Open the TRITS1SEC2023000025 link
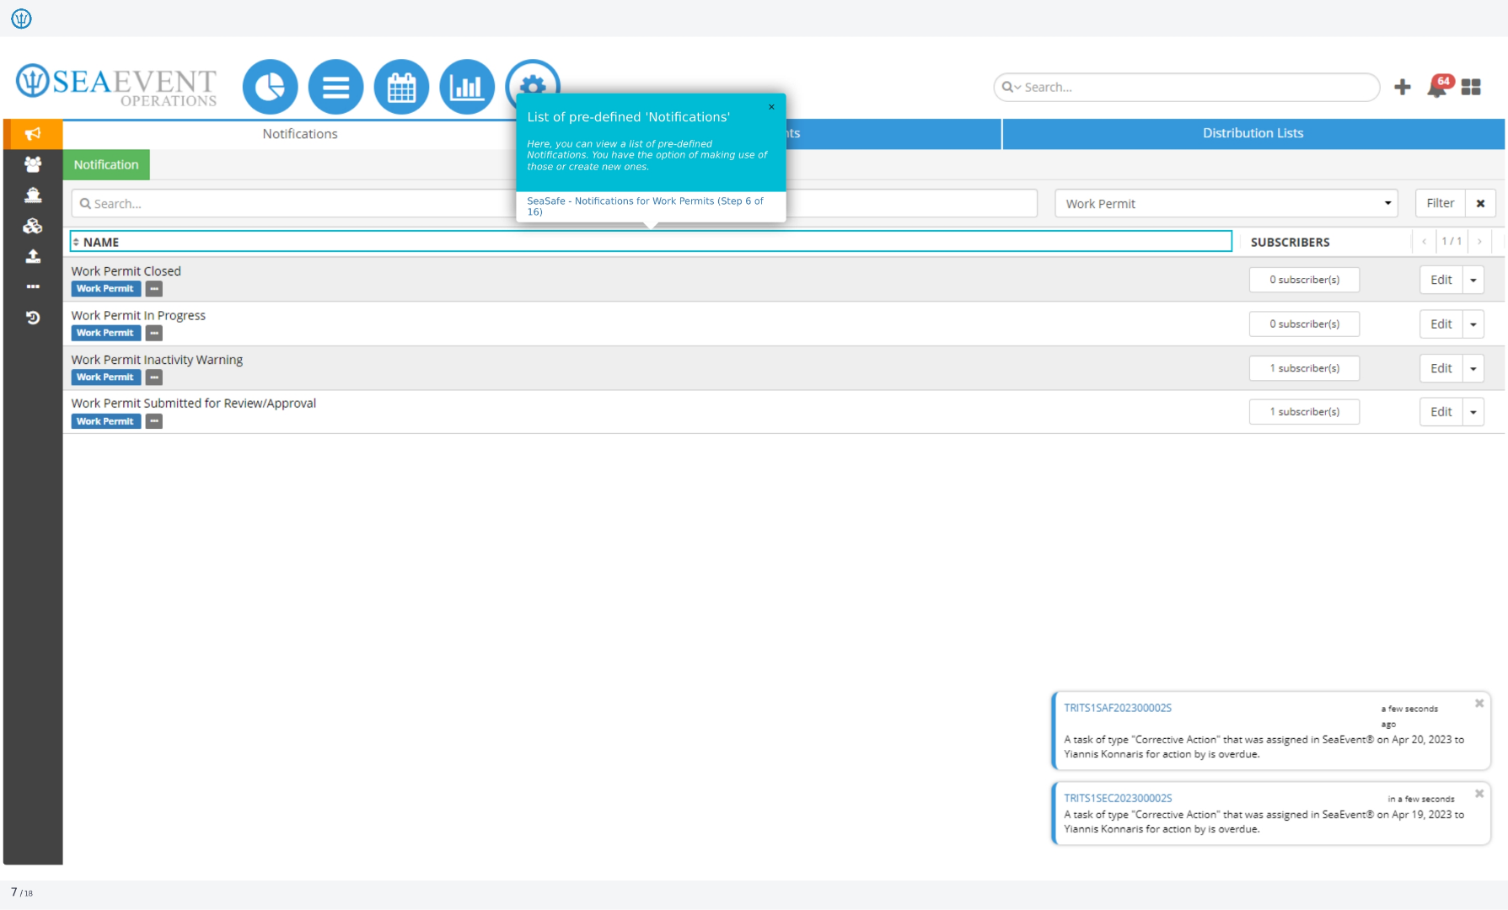Viewport: 1508px width, 910px height. click(x=1117, y=798)
